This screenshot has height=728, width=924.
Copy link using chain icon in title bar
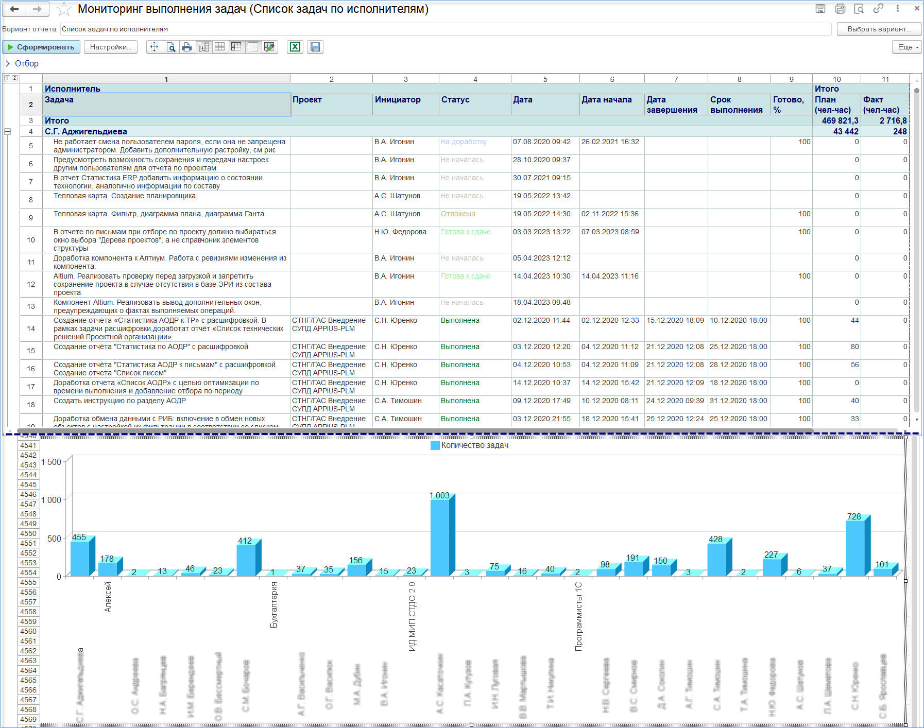878,9
